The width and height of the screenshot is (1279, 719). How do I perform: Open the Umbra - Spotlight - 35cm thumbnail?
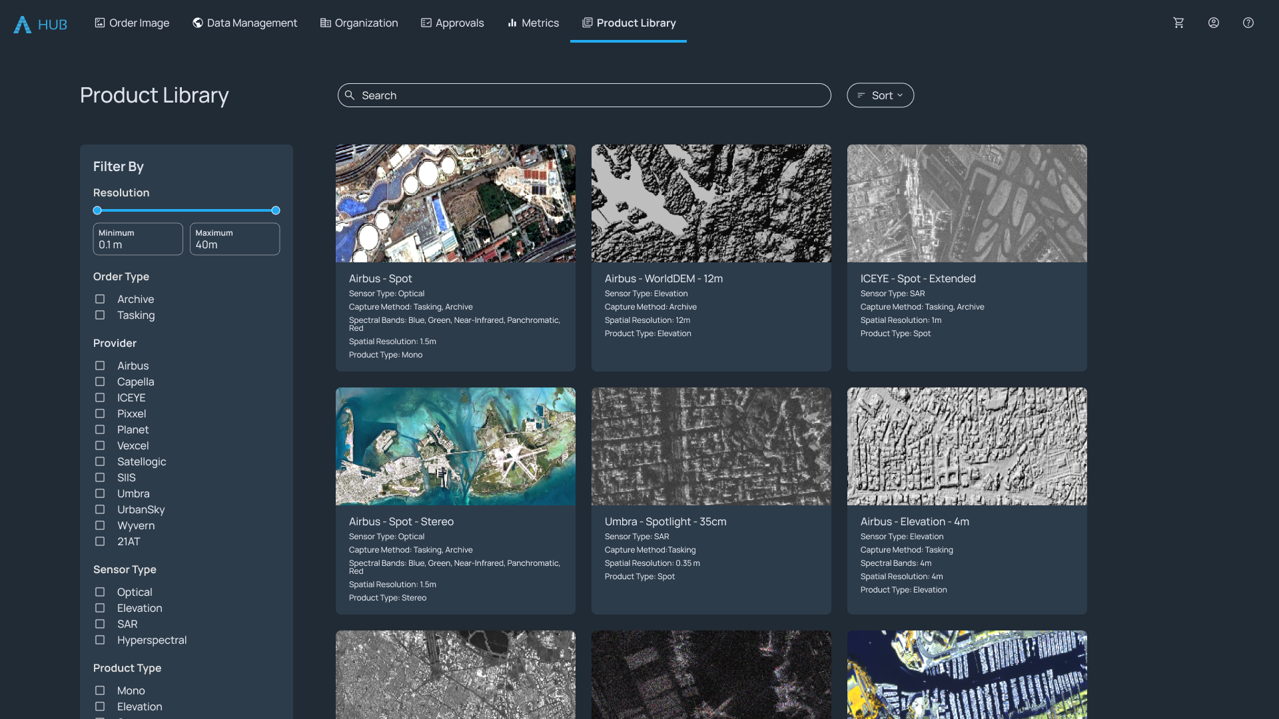pyautogui.click(x=711, y=446)
